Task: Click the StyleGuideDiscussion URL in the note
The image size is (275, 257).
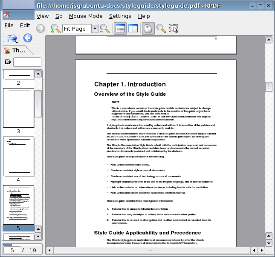Action: tap(142, 120)
